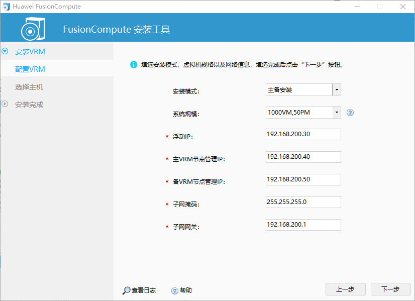Click the 浮动IP label text

pyautogui.click(x=182, y=137)
